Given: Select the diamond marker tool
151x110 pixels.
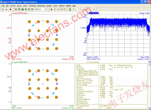Looking at the screenshot, I should 58,9.
